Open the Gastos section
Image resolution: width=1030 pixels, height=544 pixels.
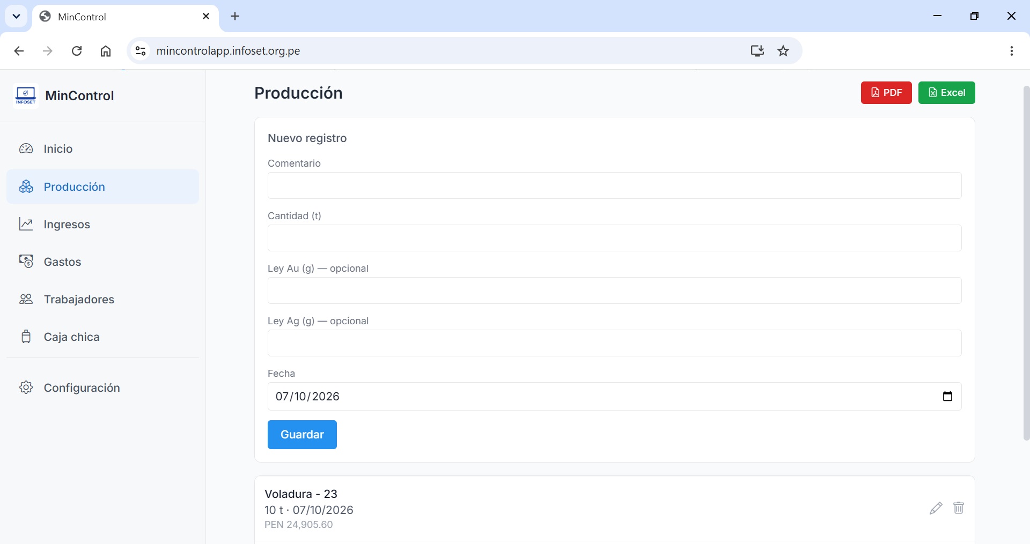[102, 262]
